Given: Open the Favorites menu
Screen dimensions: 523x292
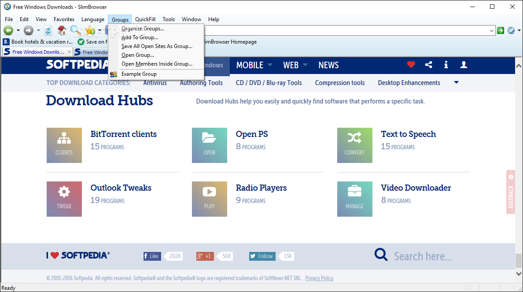Looking at the screenshot, I should click(x=64, y=19).
